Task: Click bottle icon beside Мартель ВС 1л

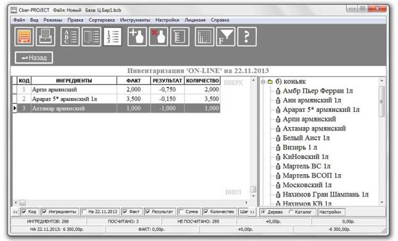Action: click(x=278, y=166)
